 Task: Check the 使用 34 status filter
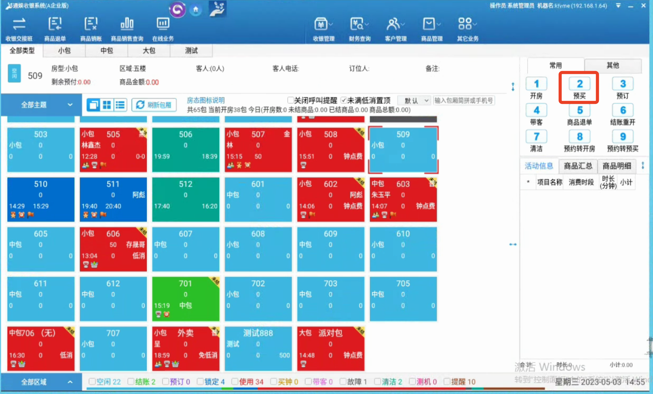(235, 382)
